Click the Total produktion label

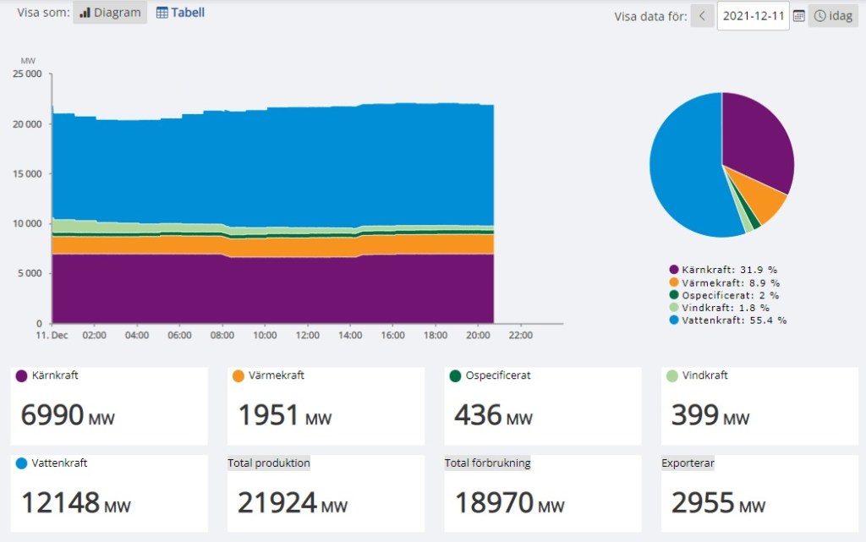click(269, 463)
